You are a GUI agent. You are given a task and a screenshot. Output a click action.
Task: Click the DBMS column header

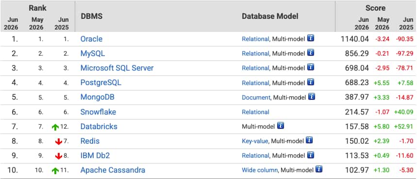91,16
